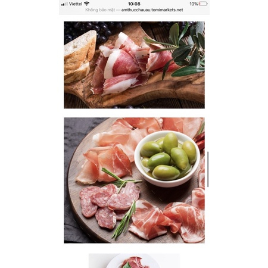Tap the 'Không bảo mật' security warning
268x268 pixels.
pyautogui.click(x=100, y=10)
